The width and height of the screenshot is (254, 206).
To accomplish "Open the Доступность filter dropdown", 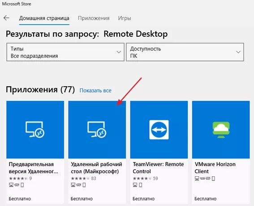I will 185,52.
